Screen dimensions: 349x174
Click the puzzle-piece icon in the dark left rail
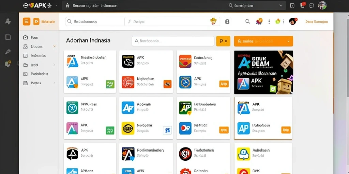tap(8, 21)
